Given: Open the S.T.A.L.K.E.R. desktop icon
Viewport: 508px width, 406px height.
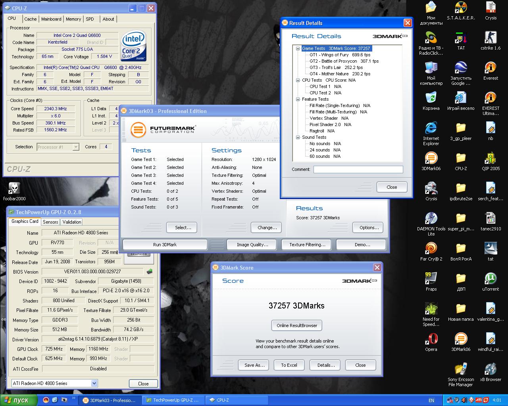Looking at the screenshot, I should pyautogui.click(x=461, y=11).
